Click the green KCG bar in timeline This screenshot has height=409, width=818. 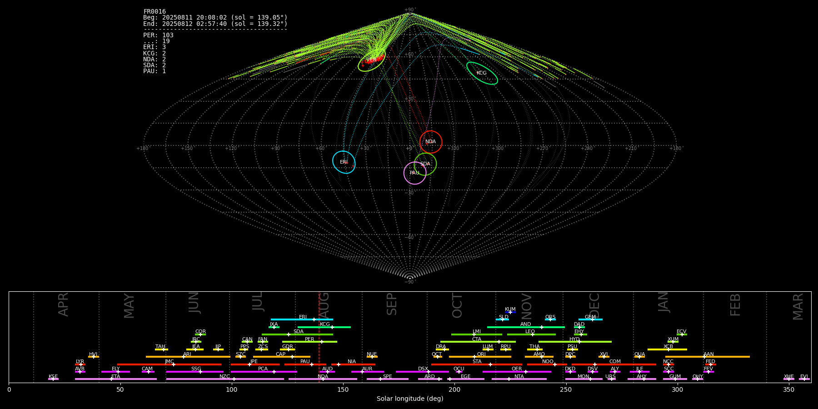[324, 327]
